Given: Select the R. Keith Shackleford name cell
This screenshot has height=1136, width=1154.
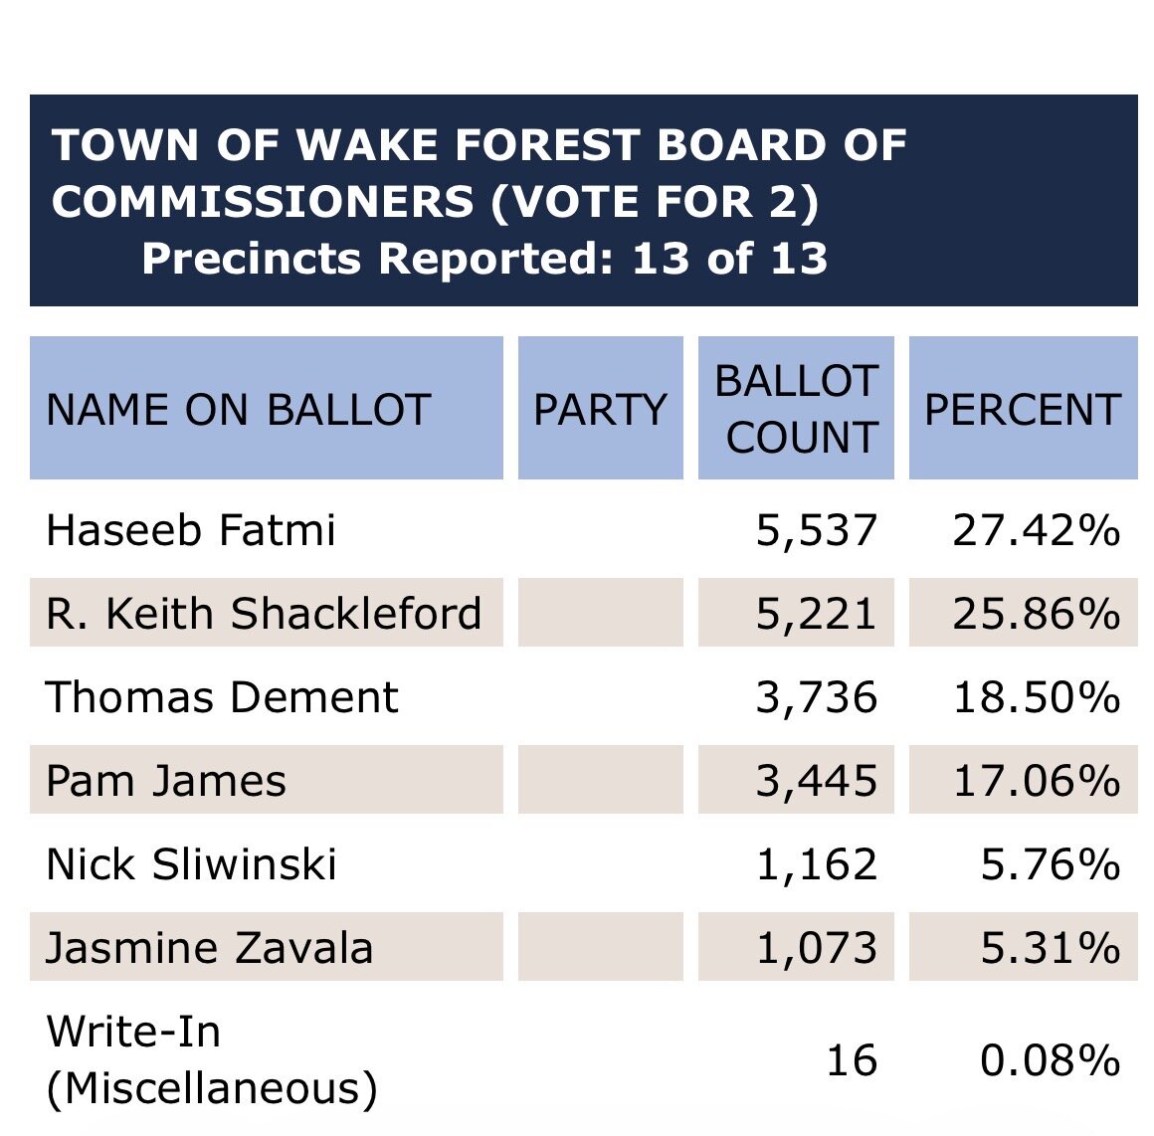Looking at the screenshot, I should click(x=265, y=614).
